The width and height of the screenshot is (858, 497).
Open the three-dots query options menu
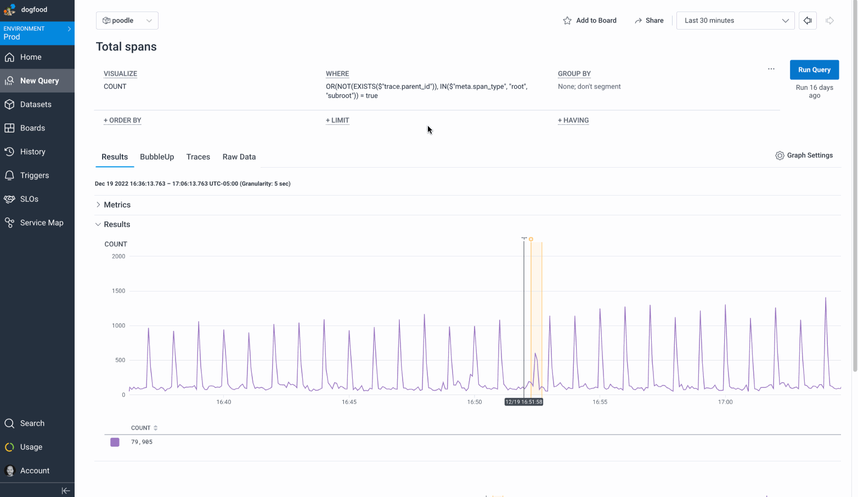(x=771, y=69)
